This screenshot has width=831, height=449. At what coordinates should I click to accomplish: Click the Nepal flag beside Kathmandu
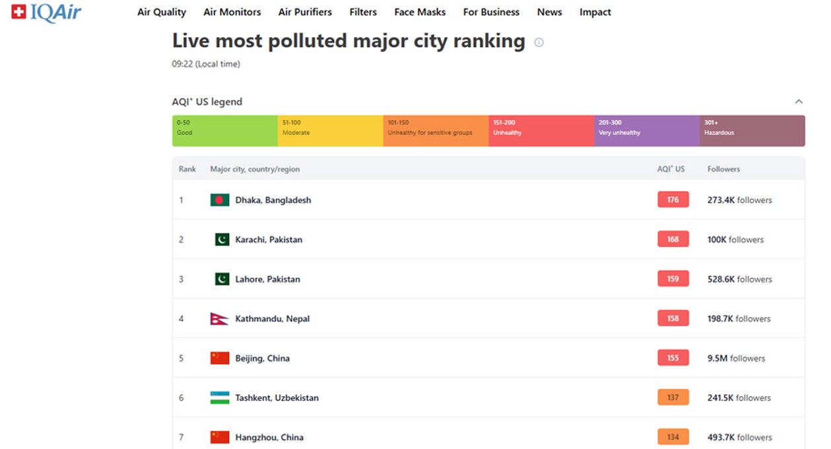[220, 318]
